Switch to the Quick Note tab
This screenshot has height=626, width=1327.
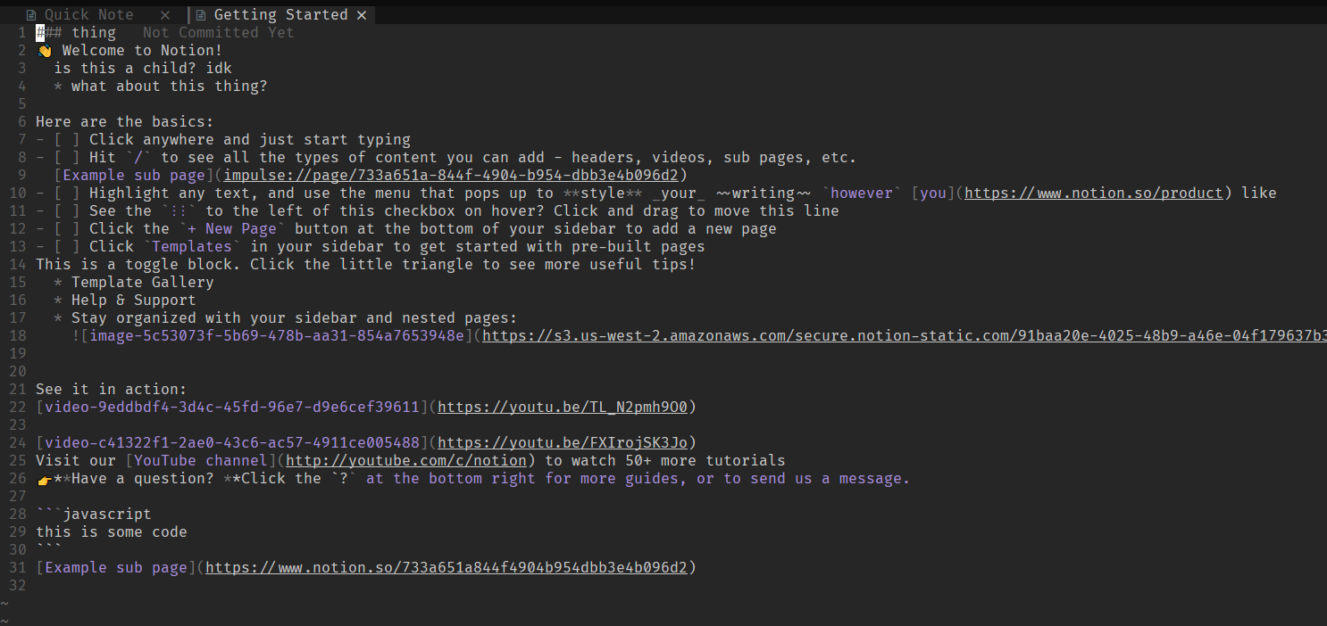[x=89, y=14]
